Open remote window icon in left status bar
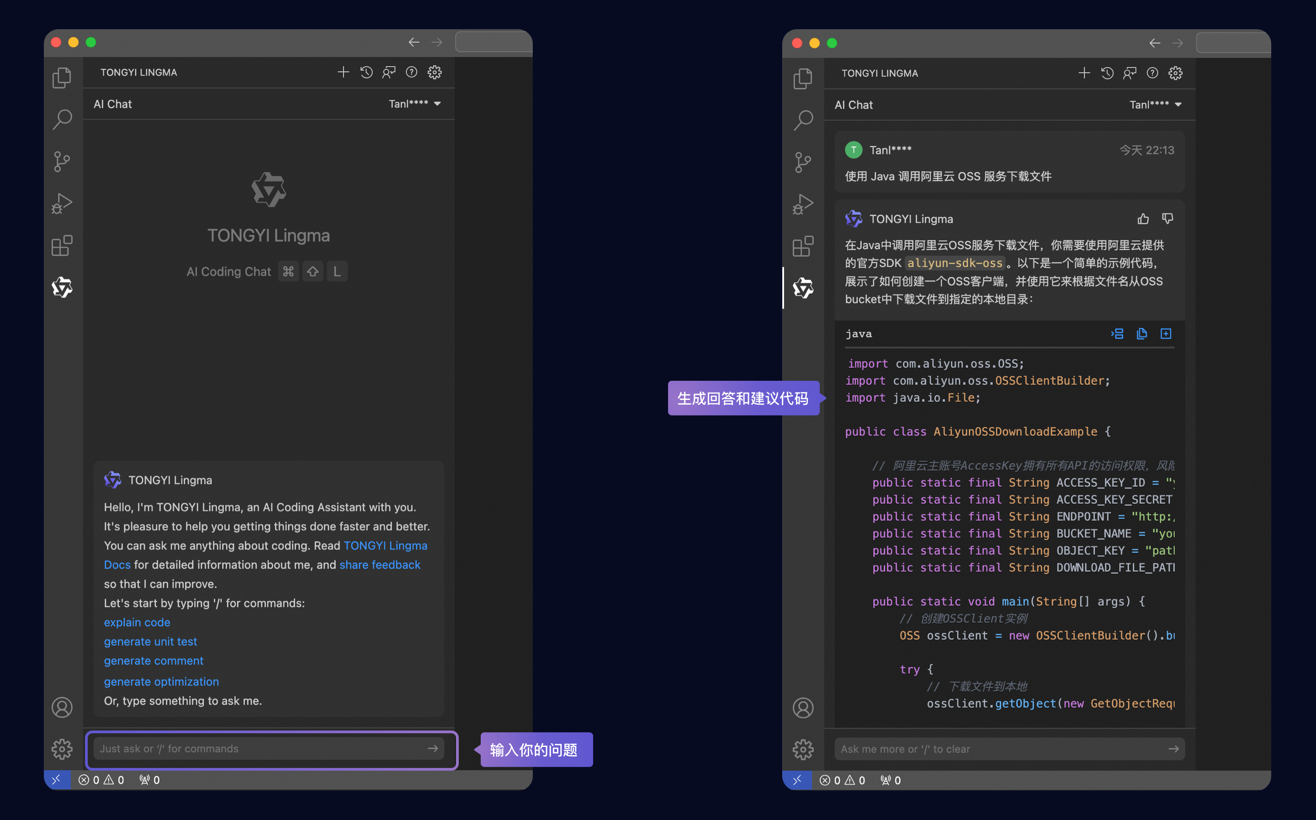Image resolution: width=1316 pixels, height=820 pixels. click(x=57, y=780)
